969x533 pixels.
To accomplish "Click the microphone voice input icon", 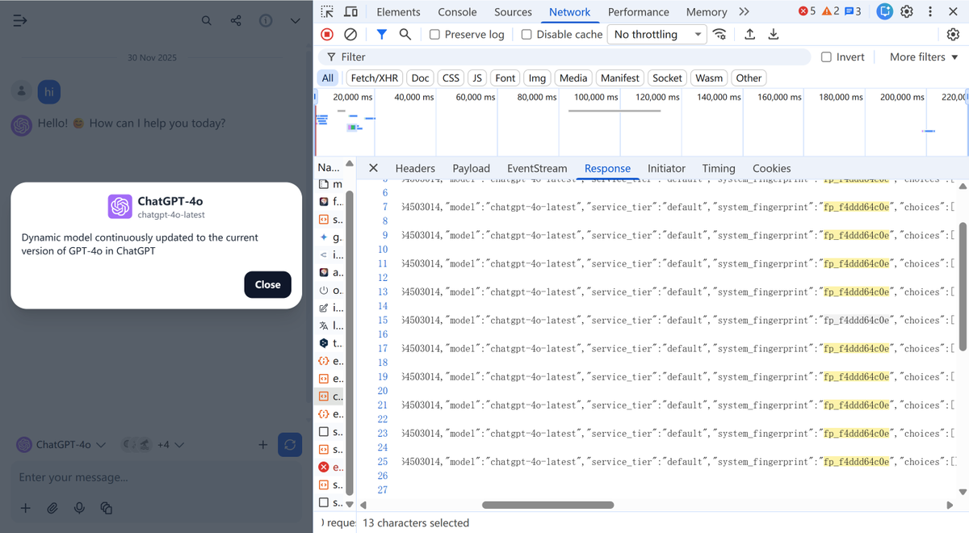I will point(79,508).
